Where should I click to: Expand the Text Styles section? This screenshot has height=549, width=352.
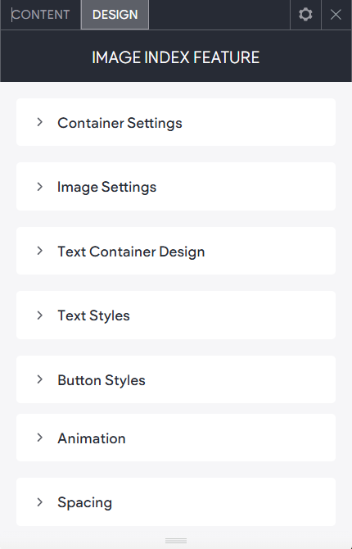[x=176, y=315]
